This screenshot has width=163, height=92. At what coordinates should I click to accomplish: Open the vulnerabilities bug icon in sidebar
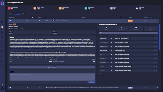[2, 27]
